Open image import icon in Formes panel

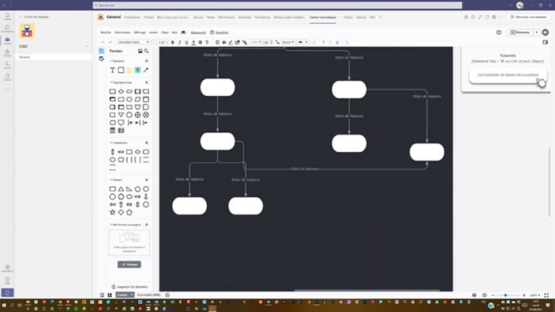[140, 51]
